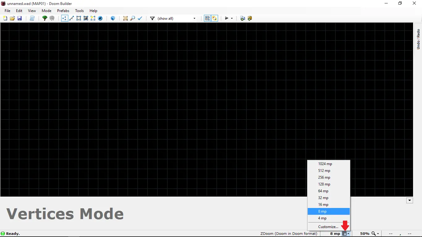Image resolution: width=422 pixels, height=237 pixels.
Task: Enter Visual Mode with the blue cube icon
Action: tap(113, 19)
